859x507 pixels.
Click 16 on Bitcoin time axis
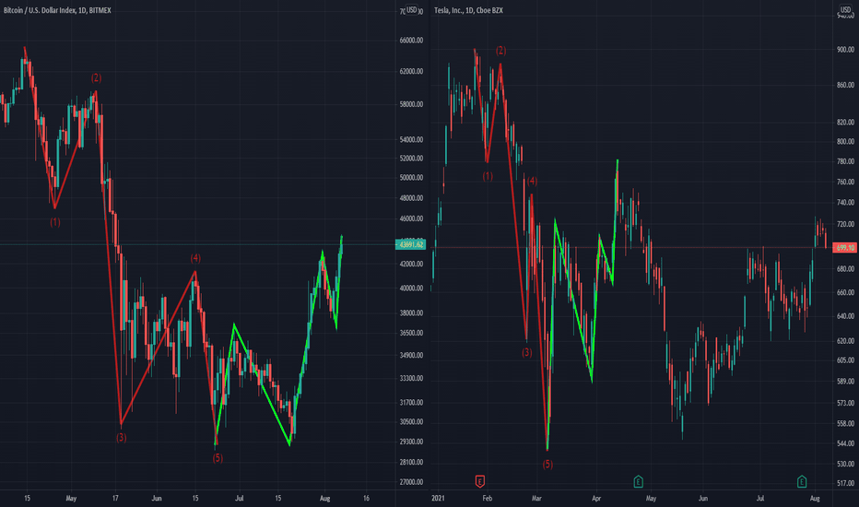click(366, 498)
